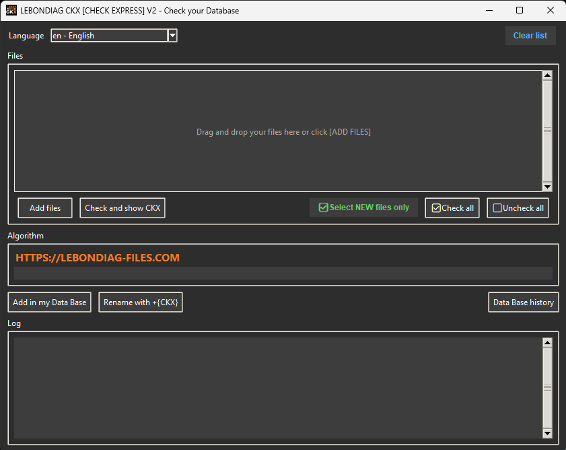Click the Check all button
This screenshot has height=450, width=566.
coord(452,208)
